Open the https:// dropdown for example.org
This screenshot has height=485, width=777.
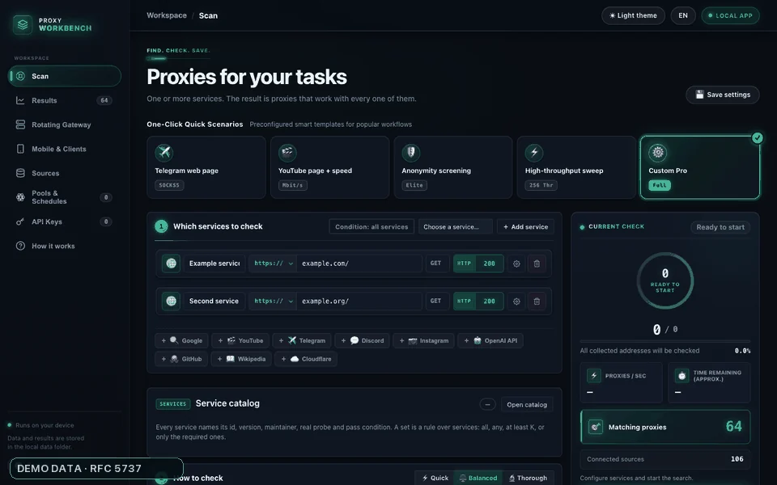pos(273,301)
